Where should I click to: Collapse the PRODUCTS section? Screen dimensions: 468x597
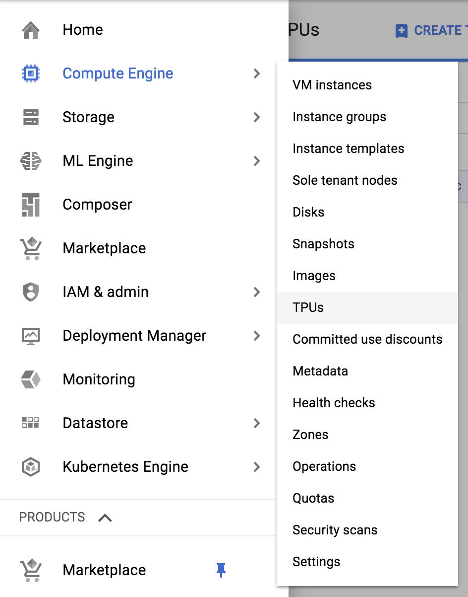pyautogui.click(x=105, y=517)
